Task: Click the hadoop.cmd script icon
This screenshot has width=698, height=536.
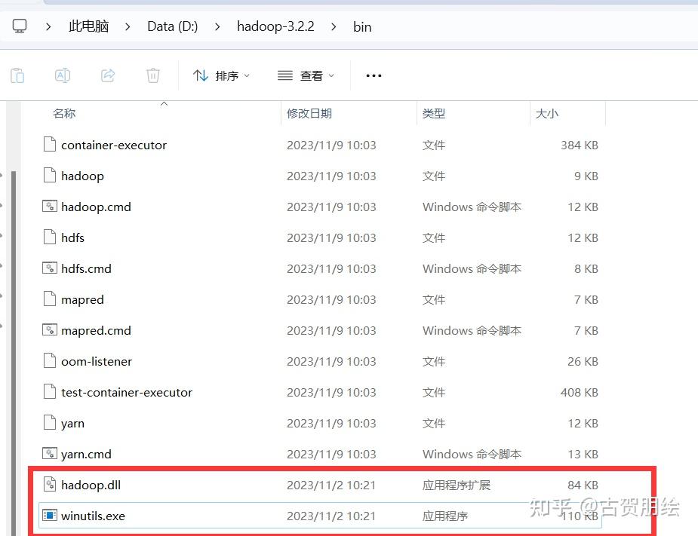Action: coord(48,206)
